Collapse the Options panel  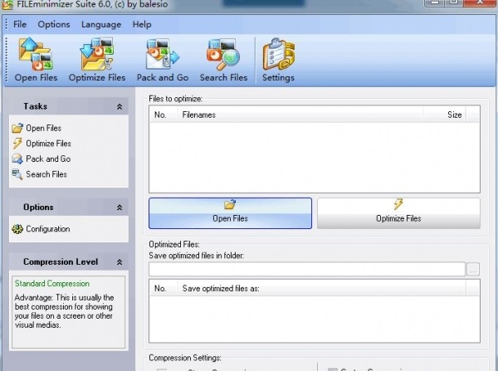(x=120, y=207)
